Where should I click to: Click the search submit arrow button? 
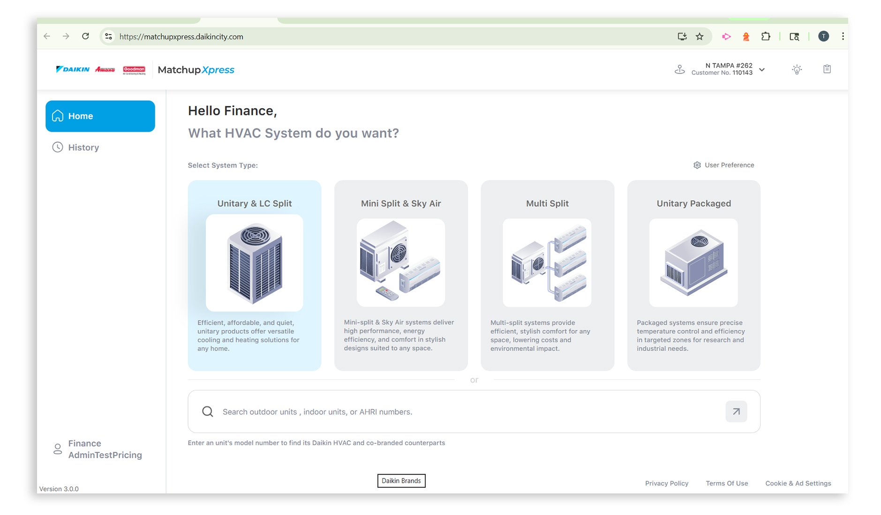(x=736, y=411)
